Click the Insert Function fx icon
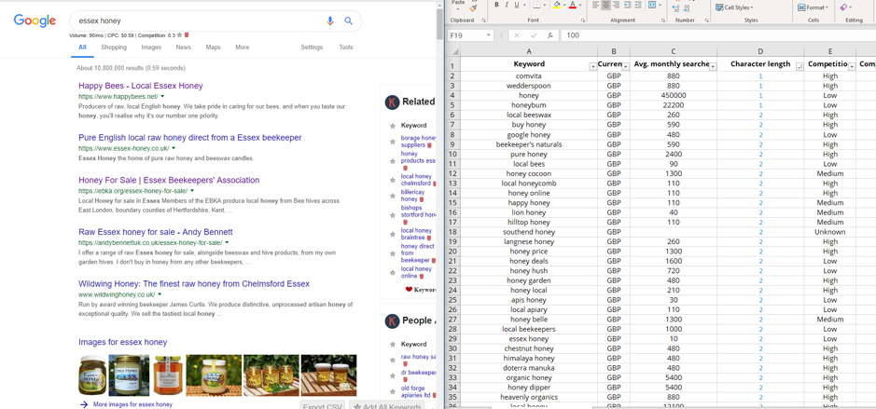This screenshot has width=876, height=409. [550, 35]
